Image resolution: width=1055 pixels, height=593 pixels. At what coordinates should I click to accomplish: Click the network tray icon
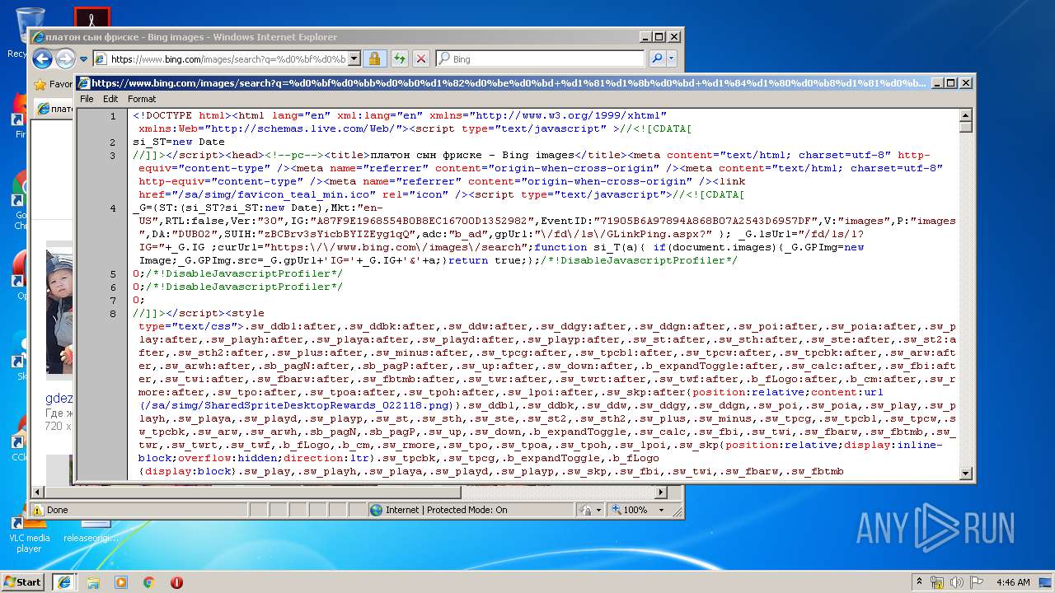pos(938,581)
